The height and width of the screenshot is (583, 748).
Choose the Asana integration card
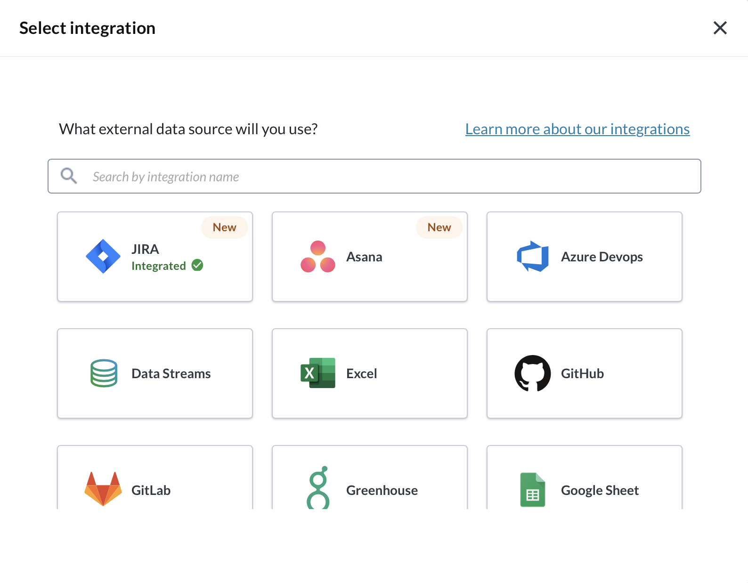(x=370, y=257)
